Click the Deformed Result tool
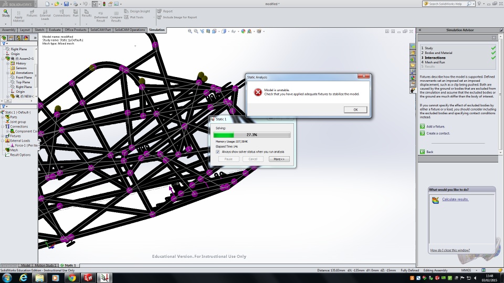 click(101, 17)
